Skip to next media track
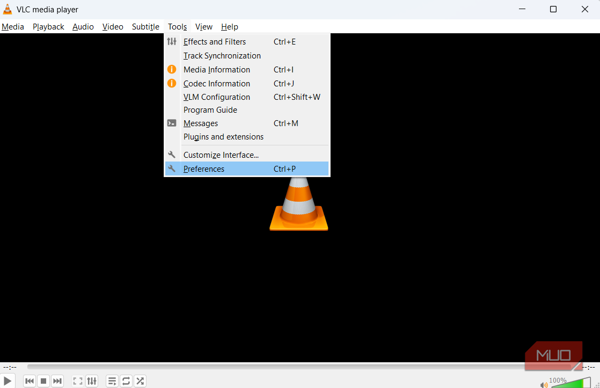Viewport: 600px width, 388px height. [x=57, y=380]
